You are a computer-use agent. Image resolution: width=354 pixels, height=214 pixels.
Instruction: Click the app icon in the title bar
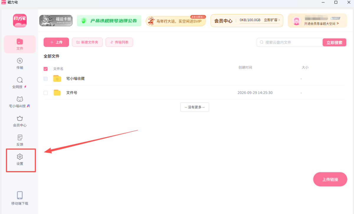4,2
